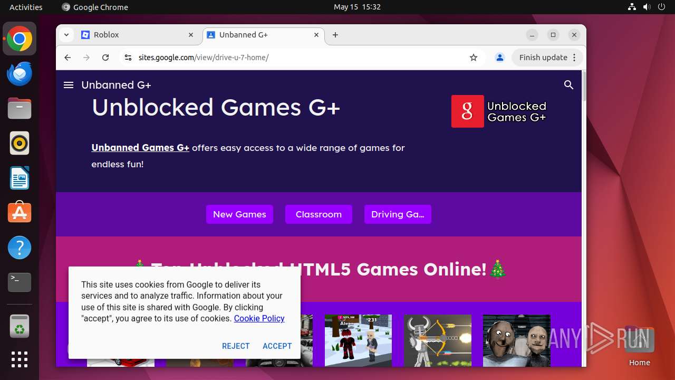Open the Cookie Policy link
Image resolution: width=675 pixels, height=380 pixels.
pos(259,318)
